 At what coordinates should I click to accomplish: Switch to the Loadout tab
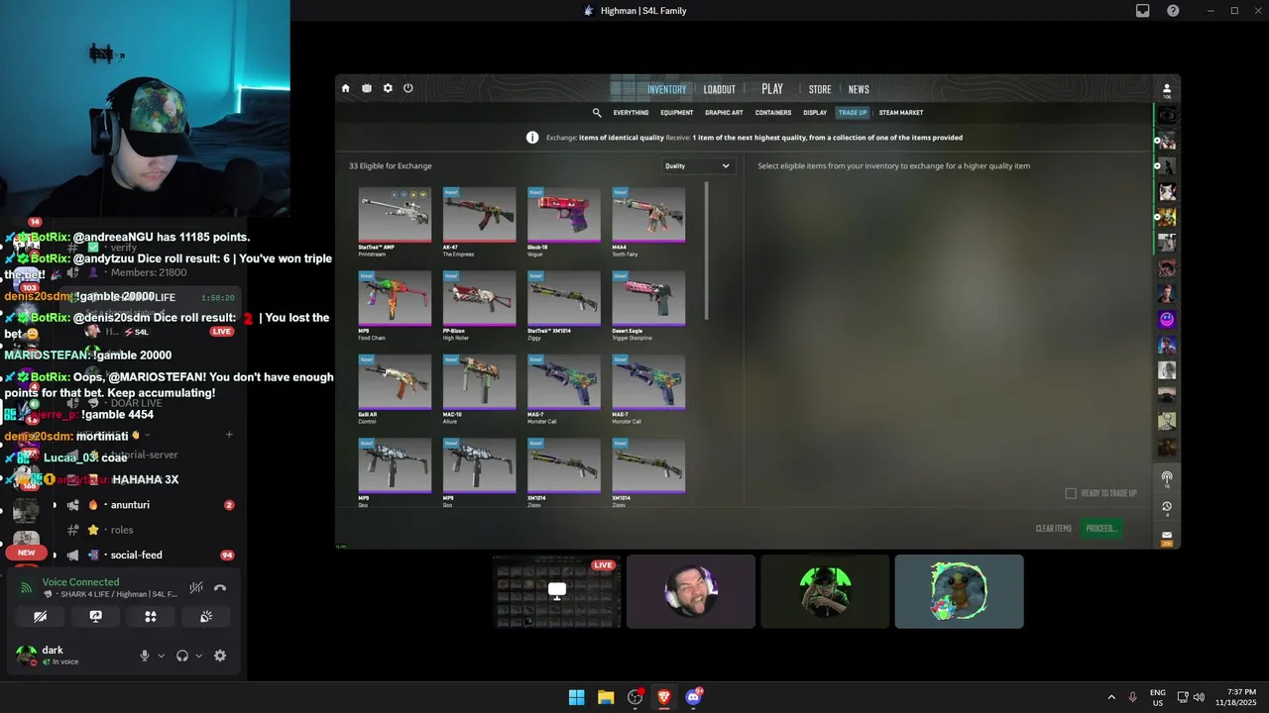(720, 89)
